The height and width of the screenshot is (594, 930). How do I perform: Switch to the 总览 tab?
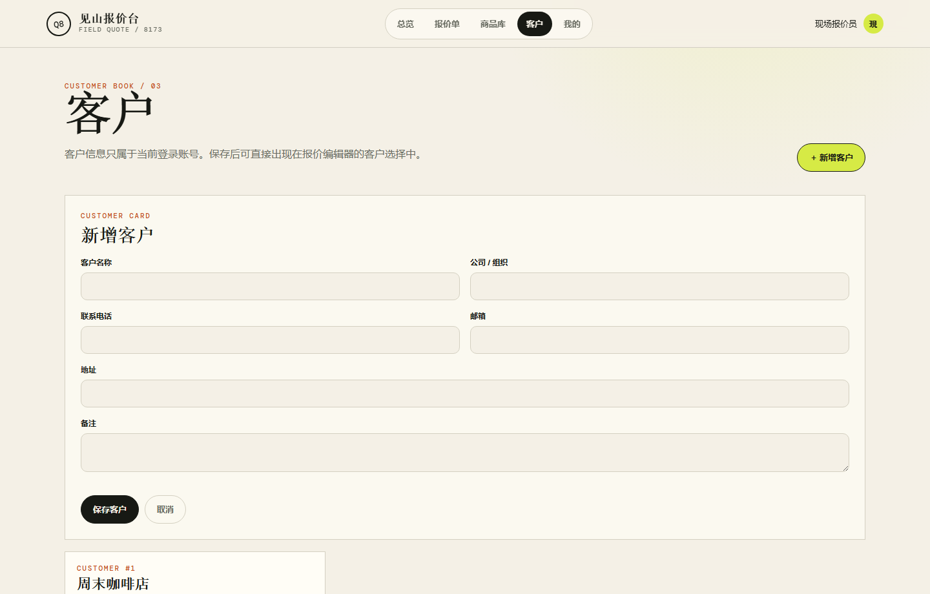tap(406, 24)
